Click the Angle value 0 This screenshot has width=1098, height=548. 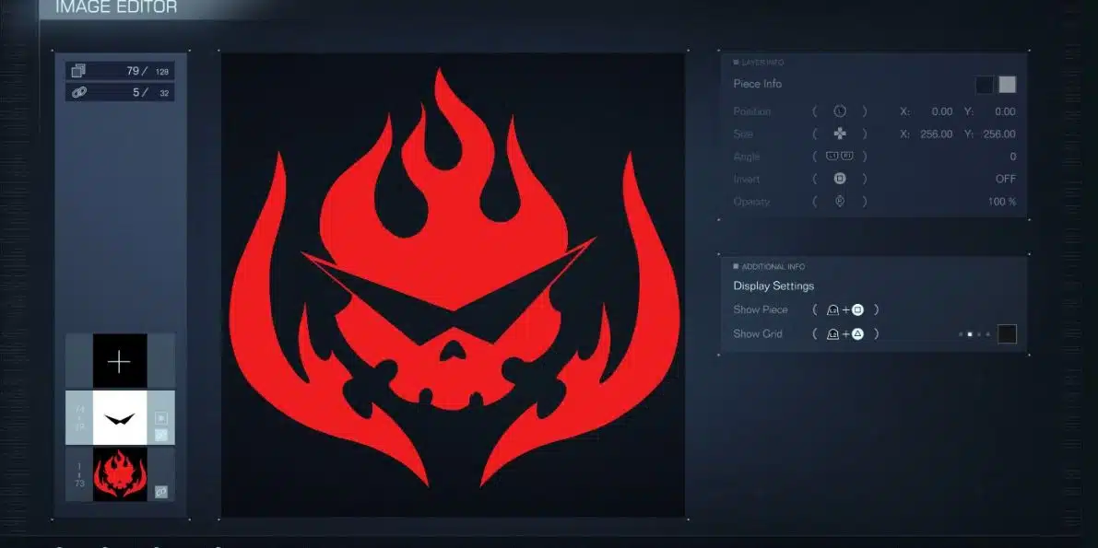pos(1012,156)
